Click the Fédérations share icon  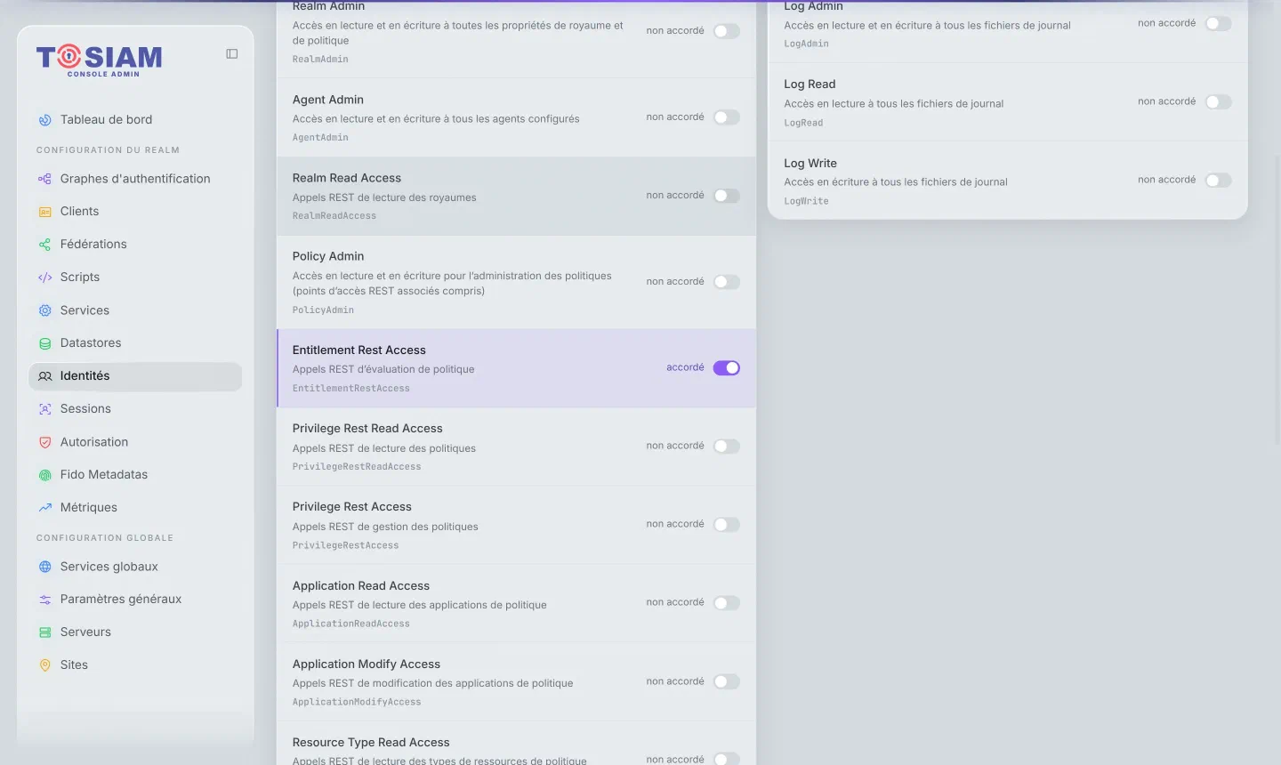point(45,245)
